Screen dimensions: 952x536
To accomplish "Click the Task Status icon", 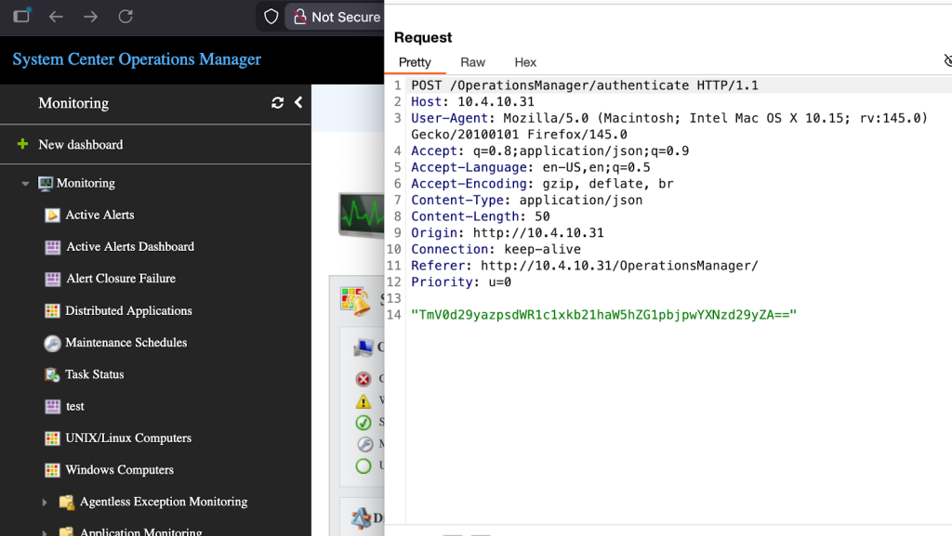I will coord(53,374).
